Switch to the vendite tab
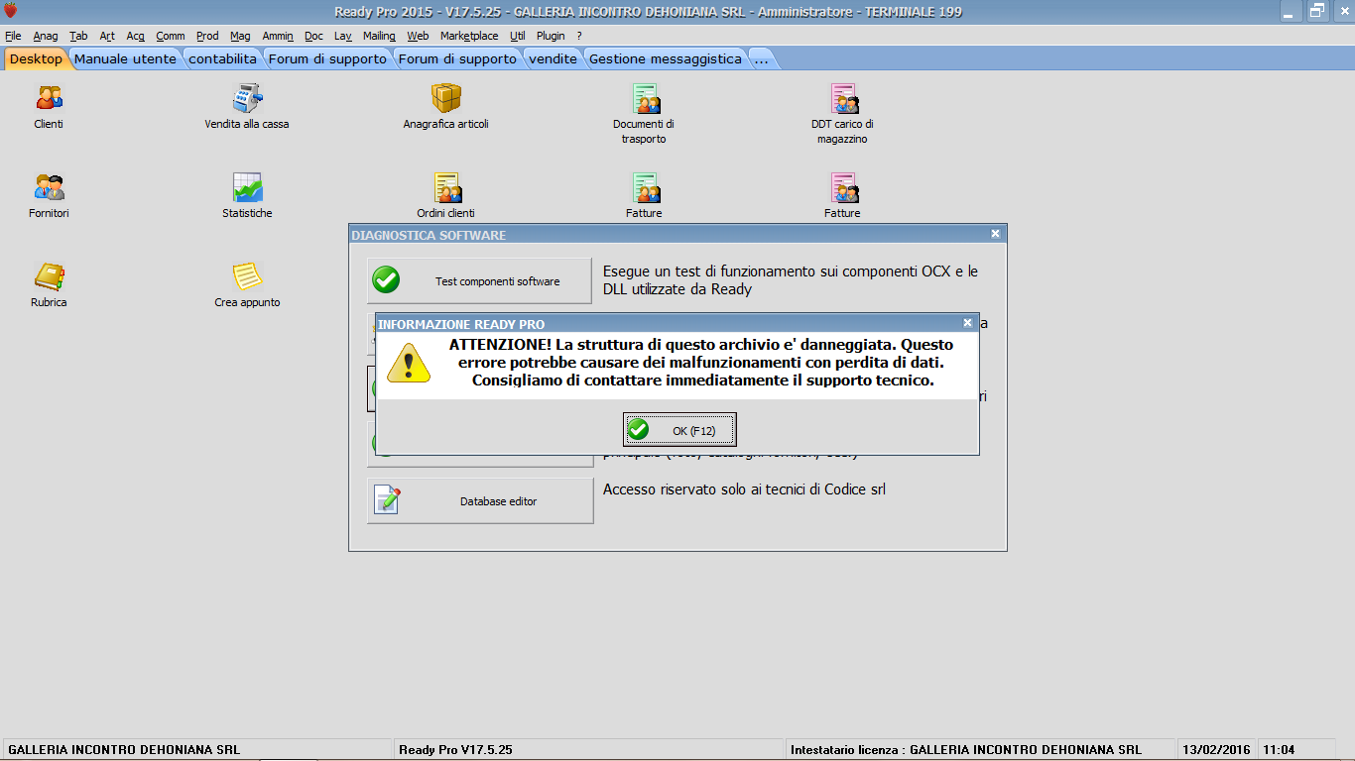The height and width of the screenshot is (761, 1355). (x=553, y=58)
